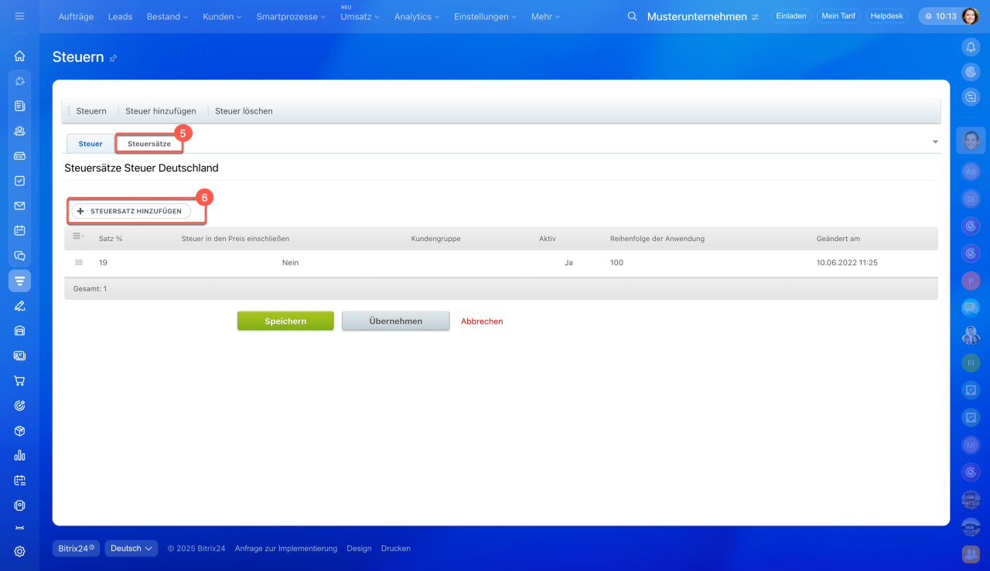Open column settings icon in table header
The height and width of the screenshot is (571, 990).
(x=77, y=238)
